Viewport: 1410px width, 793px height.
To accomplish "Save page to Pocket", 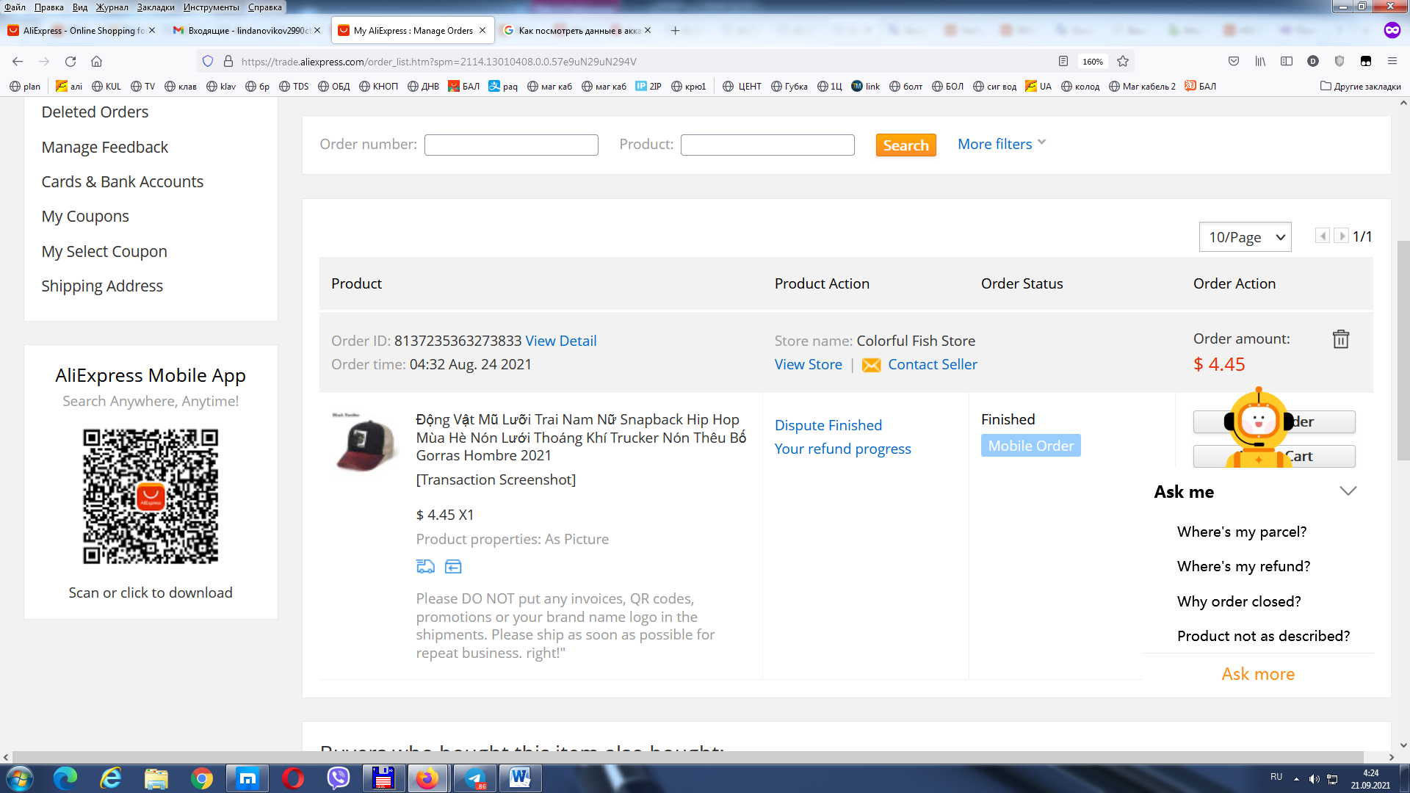I will 1234,62.
